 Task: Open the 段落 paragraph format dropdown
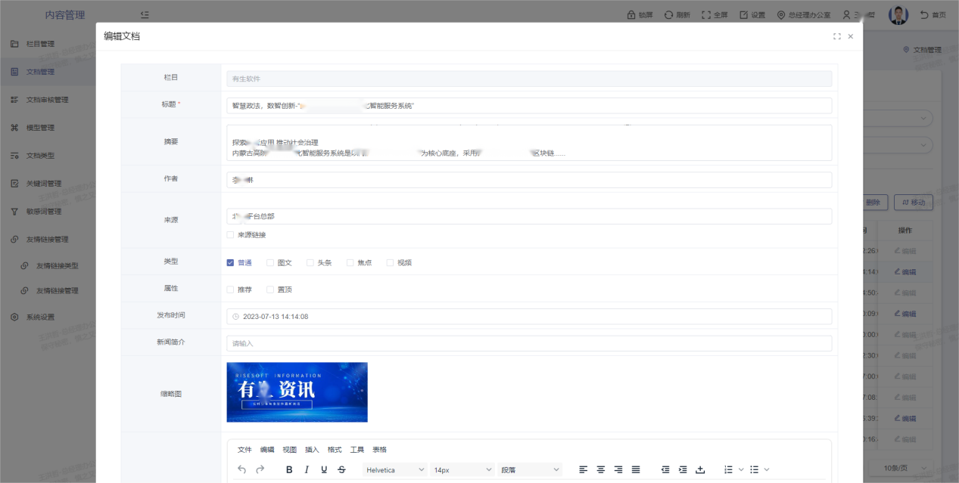pyautogui.click(x=530, y=469)
